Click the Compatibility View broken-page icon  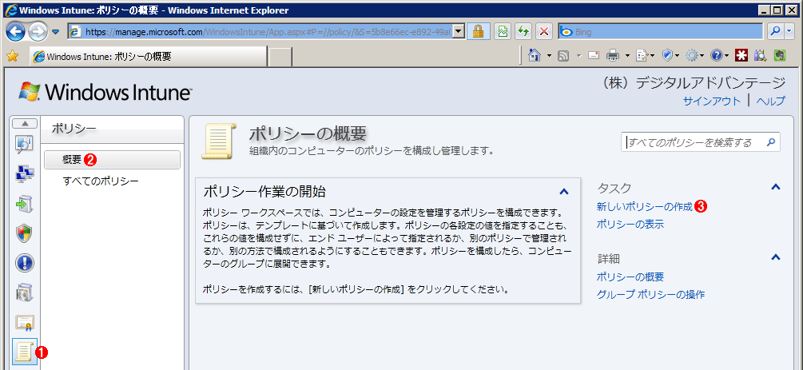503,32
